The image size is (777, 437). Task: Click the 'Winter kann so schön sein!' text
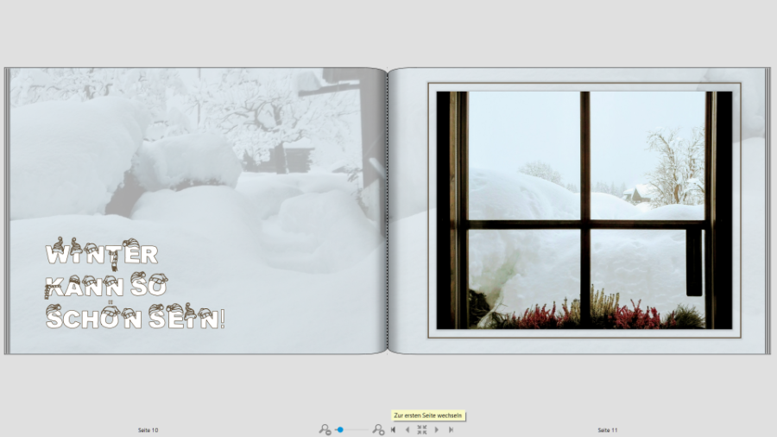136,284
